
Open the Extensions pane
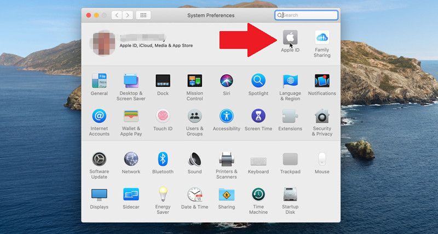[290, 116]
